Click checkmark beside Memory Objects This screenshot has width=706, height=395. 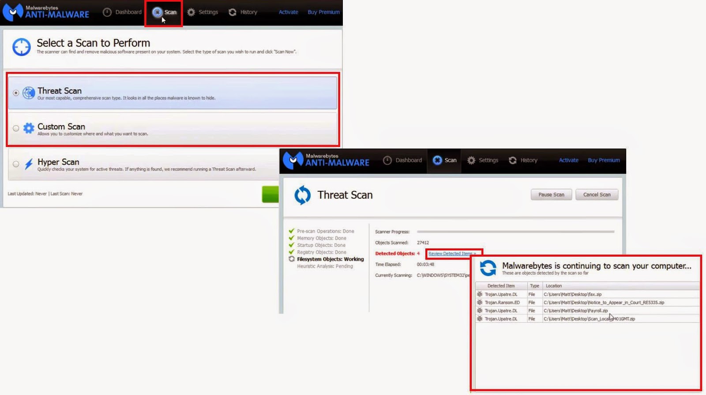[291, 238]
